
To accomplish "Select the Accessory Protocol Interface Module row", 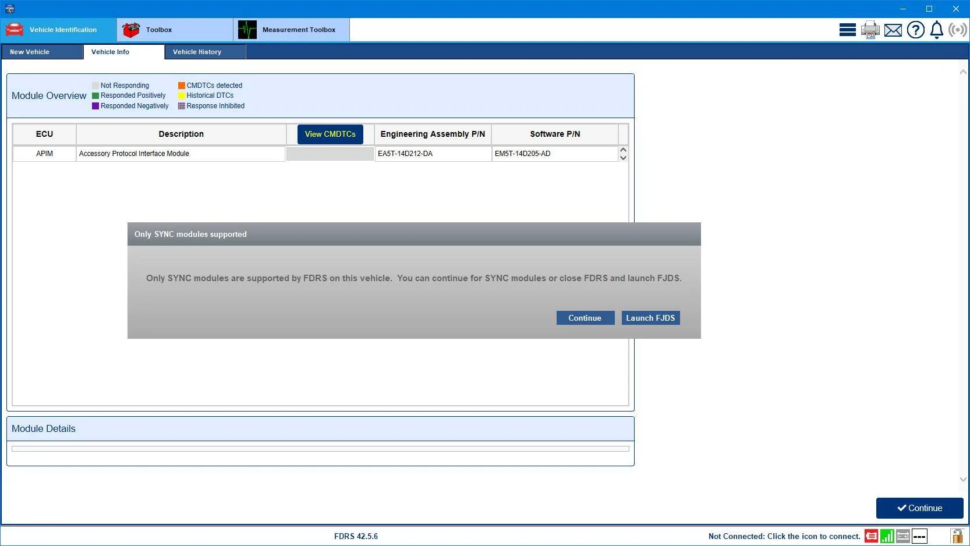I will coord(180,154).
